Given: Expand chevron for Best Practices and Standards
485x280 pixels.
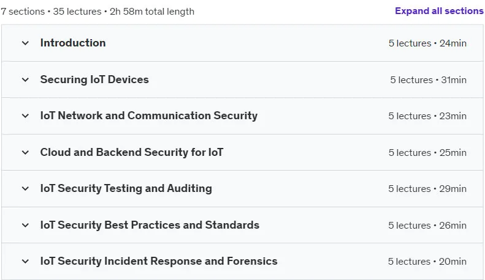Looking at the screenshot, I should click(25, 225).
